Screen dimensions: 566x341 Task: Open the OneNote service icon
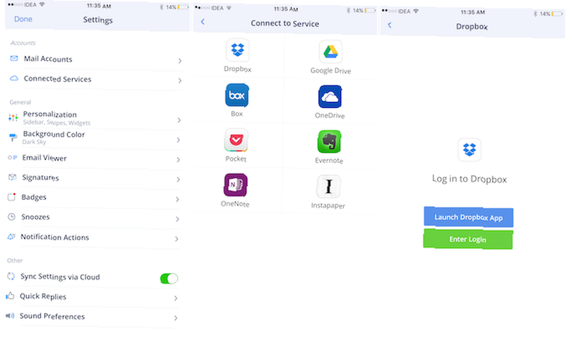(x=235, y=185)
